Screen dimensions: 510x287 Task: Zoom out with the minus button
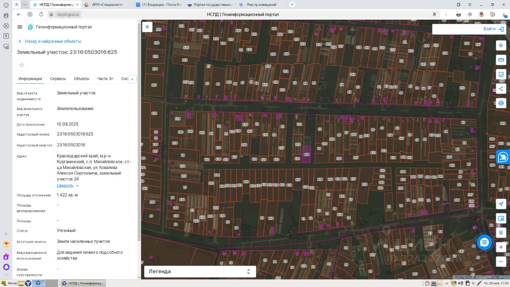click(501, 261)
